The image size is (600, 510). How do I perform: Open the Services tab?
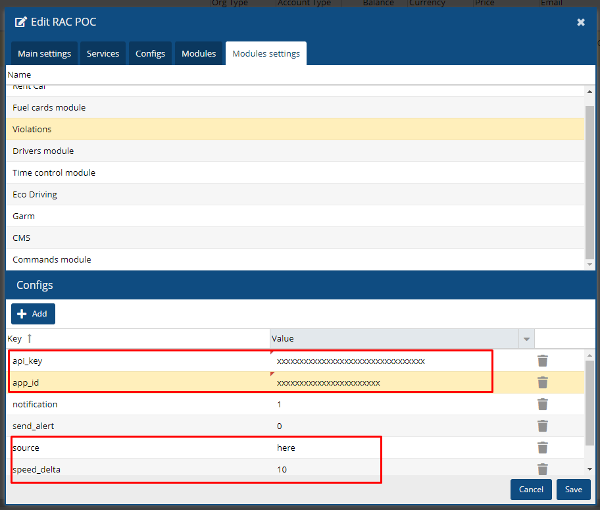[103, 54]
